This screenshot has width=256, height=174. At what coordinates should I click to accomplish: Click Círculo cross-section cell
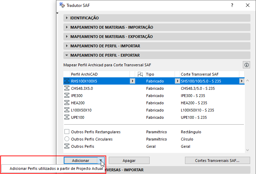(187, 139)
